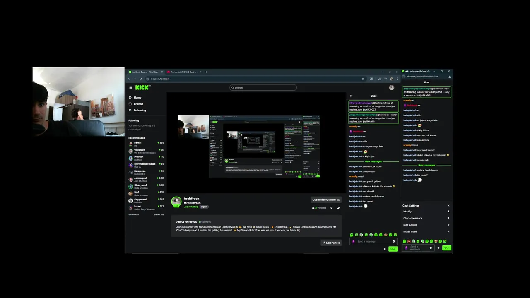Expand Muted Users in Chat Settings
Viewport: 530px width, 298px height.
pyautogui.click(x=426, y=231)
